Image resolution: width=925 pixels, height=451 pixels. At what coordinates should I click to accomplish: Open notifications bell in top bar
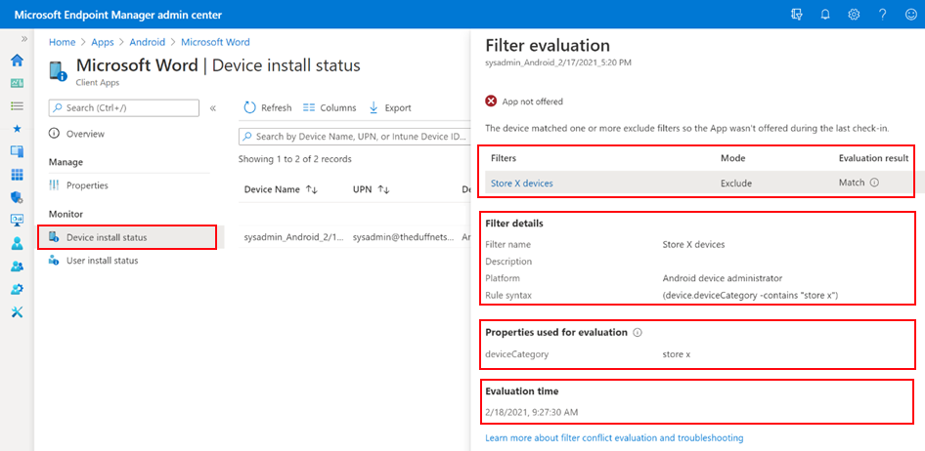825,15
